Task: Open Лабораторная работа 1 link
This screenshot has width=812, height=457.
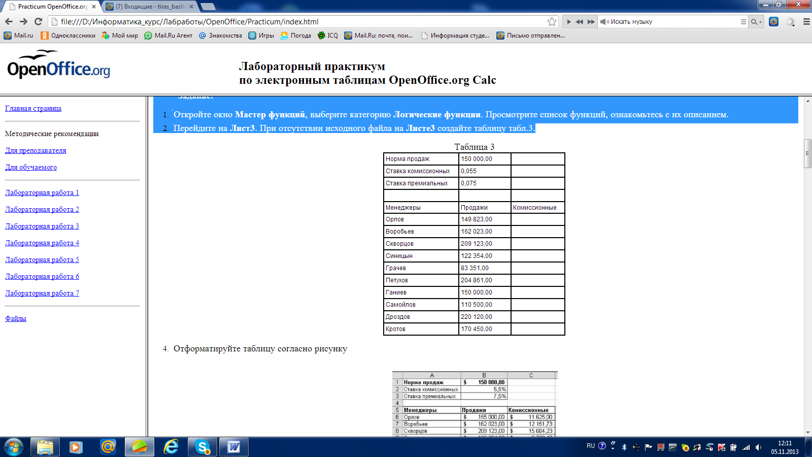Action: tap(42, 192)
